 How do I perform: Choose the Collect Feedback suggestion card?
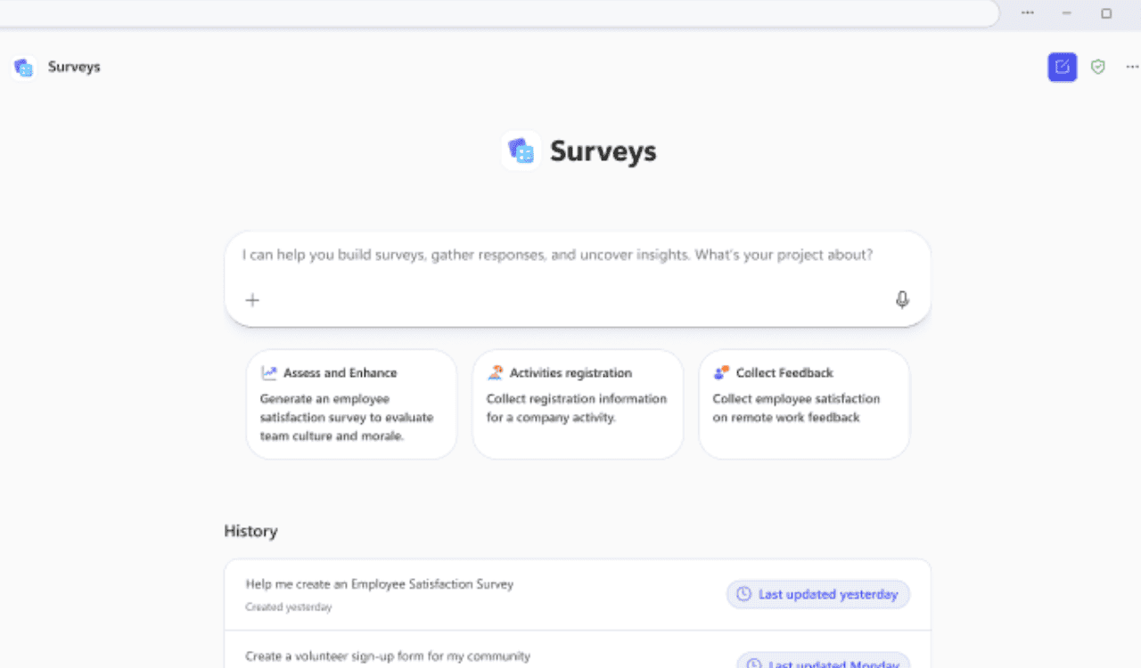pyautogui.click(x=804, y=404)
